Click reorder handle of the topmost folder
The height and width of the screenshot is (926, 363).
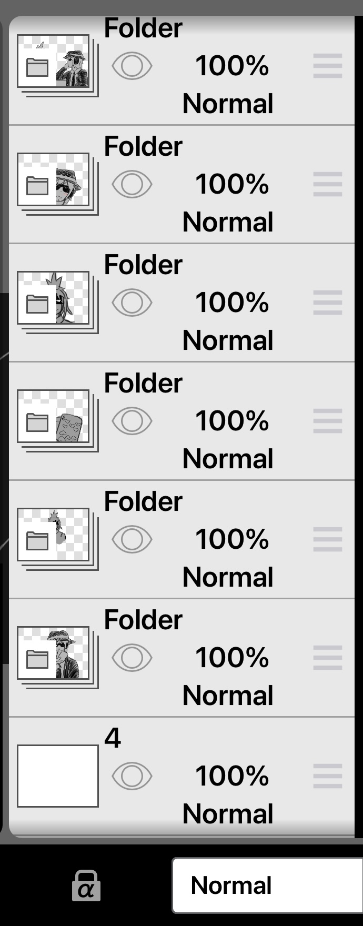coord(328,66)
